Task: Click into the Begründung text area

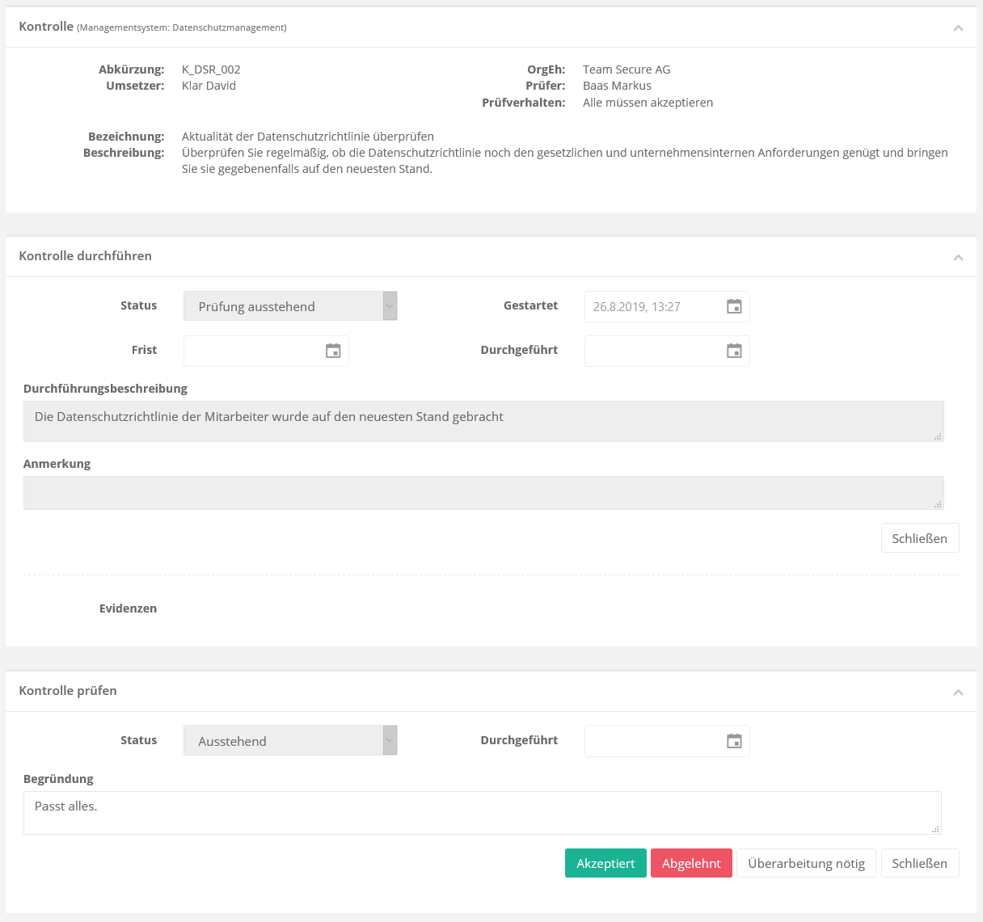Action: pos(482,813)
